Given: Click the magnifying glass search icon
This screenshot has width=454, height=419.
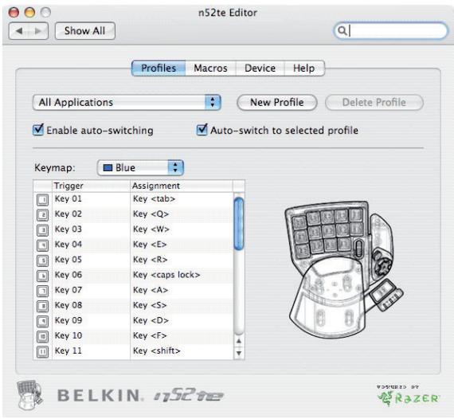Looking at the screenshot, I should tap(342, 30).
